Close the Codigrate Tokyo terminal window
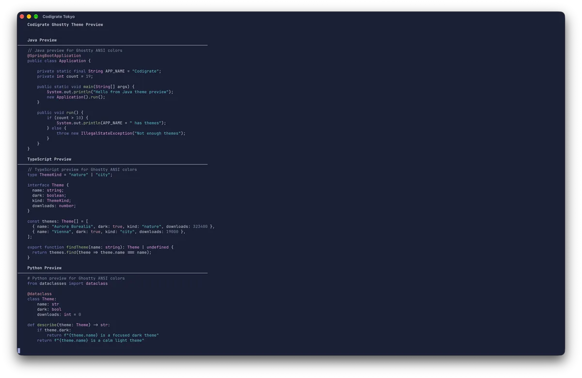The width and height of the screenshot is (582, 378). coord(22,16)
